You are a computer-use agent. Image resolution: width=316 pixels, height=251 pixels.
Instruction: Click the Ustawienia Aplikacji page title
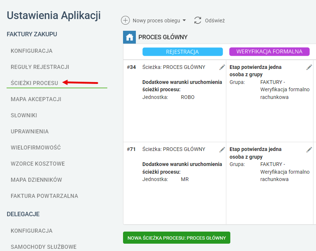[54, 15]
